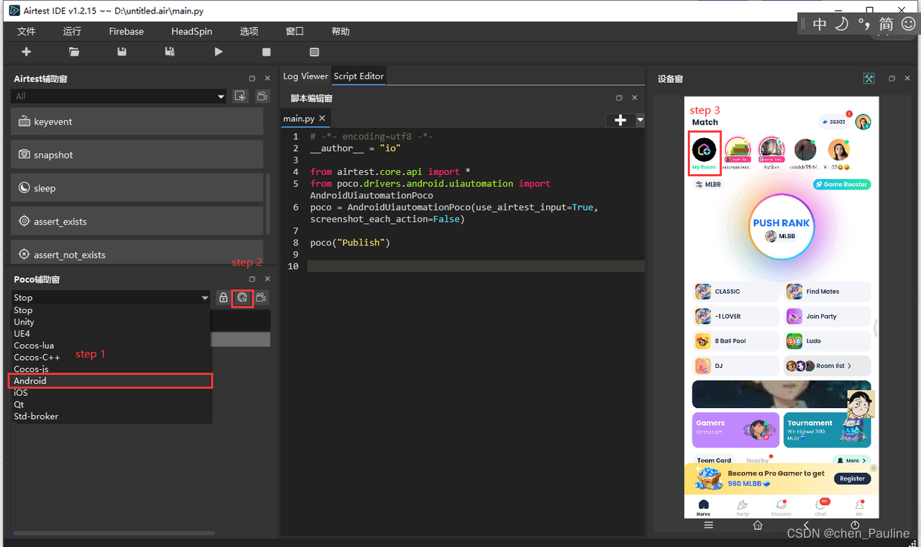The width and height of the screenshot is (921, 547).
Task: Click the sleep helper entry
Action: click(x=45, y=188)
